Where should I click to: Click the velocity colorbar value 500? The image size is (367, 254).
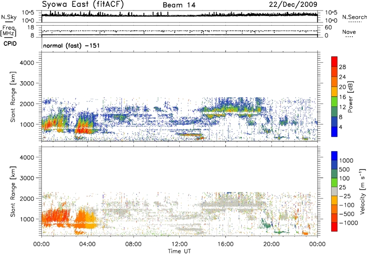[345, 170]
